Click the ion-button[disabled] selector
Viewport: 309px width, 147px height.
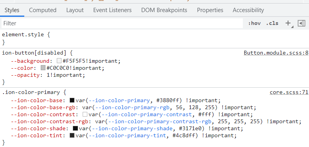[34, 53]
